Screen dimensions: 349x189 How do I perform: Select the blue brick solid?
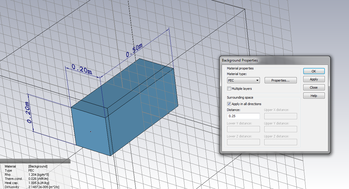click(124, 107)
